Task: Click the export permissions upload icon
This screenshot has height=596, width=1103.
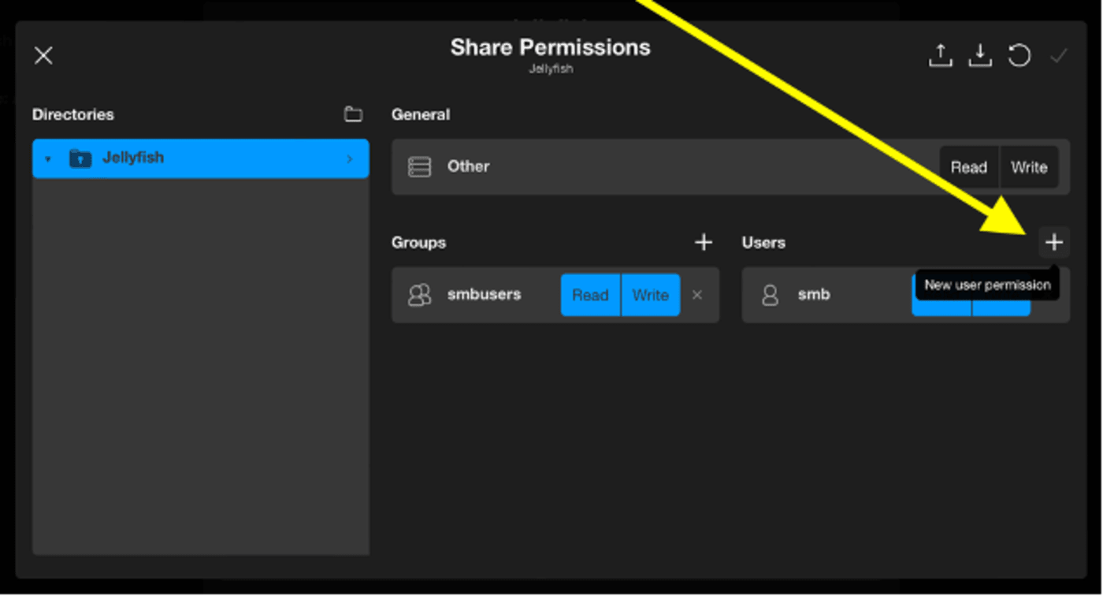Action: (x=940, y=56)
